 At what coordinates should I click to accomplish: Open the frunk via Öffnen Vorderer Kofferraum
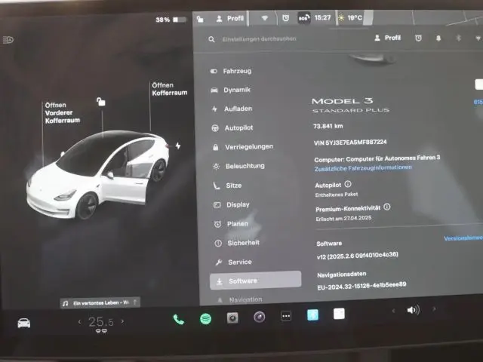click(62, 112)
